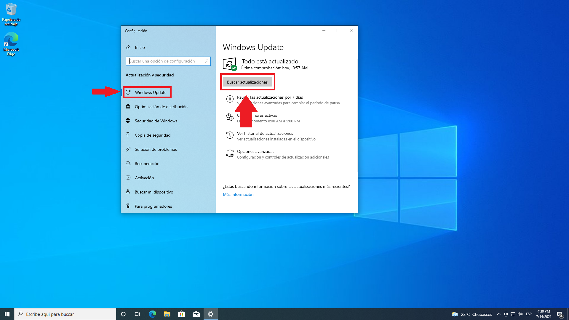The image size is (569, 320).
Task: Open Ver historial de actualizaciones
Action: click(265, 134)
